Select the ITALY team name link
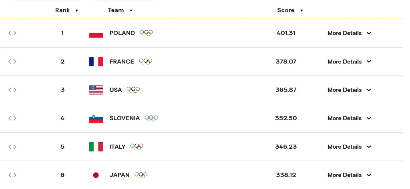This screenshot has width=410, height=189. click(117, 147)
